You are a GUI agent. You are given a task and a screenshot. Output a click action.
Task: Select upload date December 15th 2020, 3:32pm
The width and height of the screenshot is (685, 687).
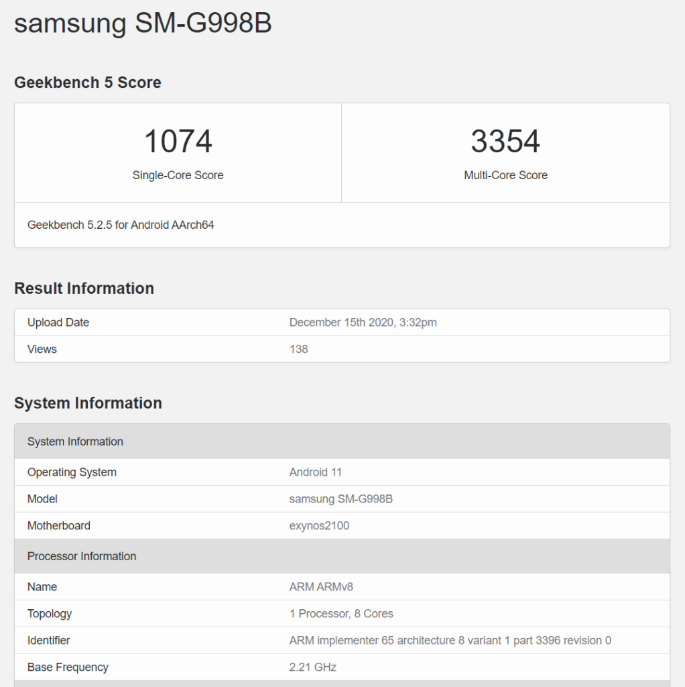click(363, 323)
